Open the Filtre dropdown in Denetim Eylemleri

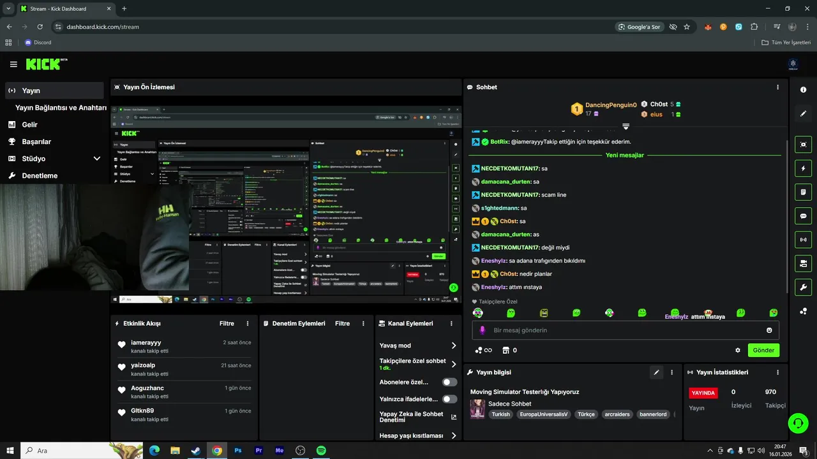click(x=343, y=324)
